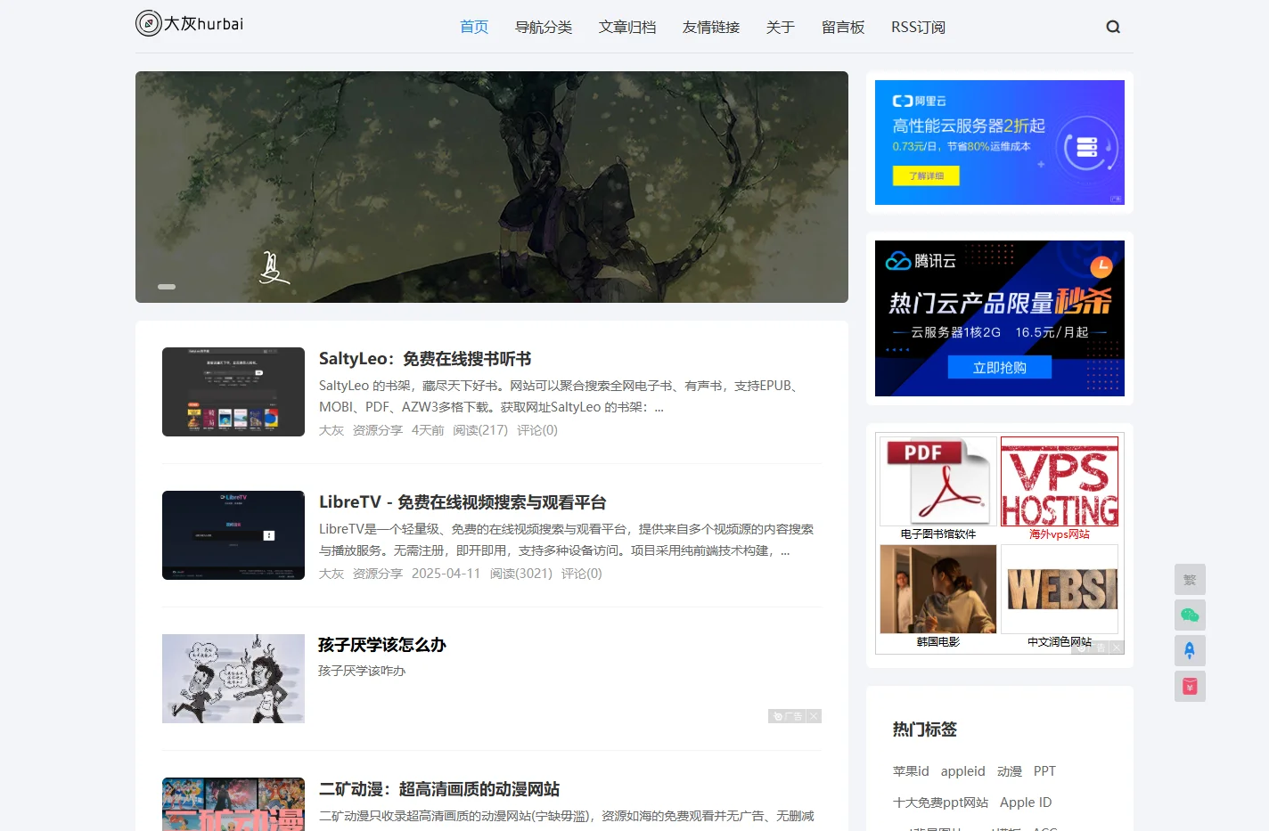
Task: Close the ad under 孩子厌学该怎么办
Action: [x=815, y=716]
